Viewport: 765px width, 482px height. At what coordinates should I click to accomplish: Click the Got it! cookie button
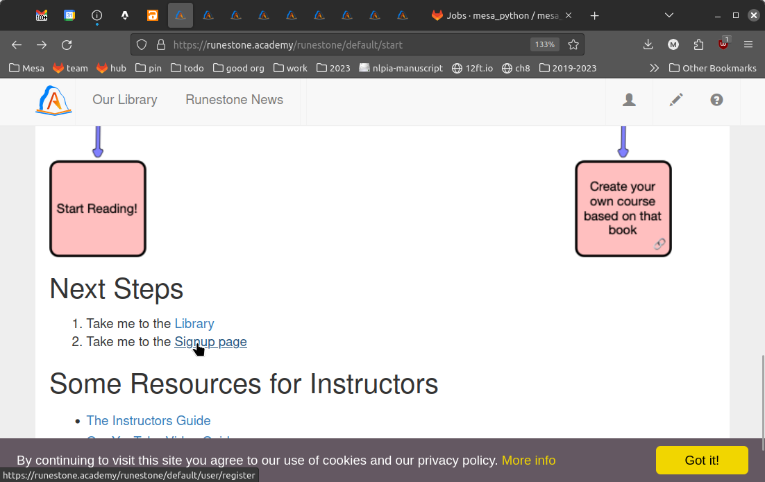coord(701,461)
